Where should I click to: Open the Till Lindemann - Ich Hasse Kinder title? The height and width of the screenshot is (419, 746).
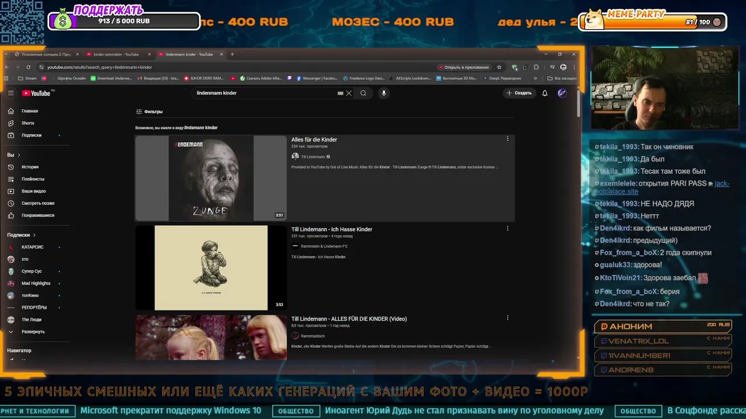tap(332, 229)
